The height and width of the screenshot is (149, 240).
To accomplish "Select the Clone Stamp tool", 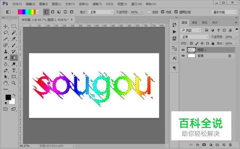I will click(6, 52).
